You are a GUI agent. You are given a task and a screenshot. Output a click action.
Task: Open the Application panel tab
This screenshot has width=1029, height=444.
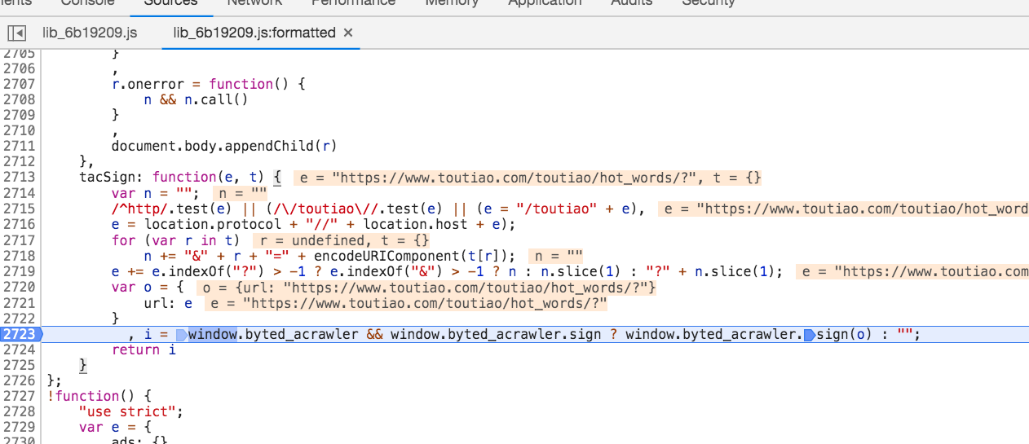click(545, 2)
